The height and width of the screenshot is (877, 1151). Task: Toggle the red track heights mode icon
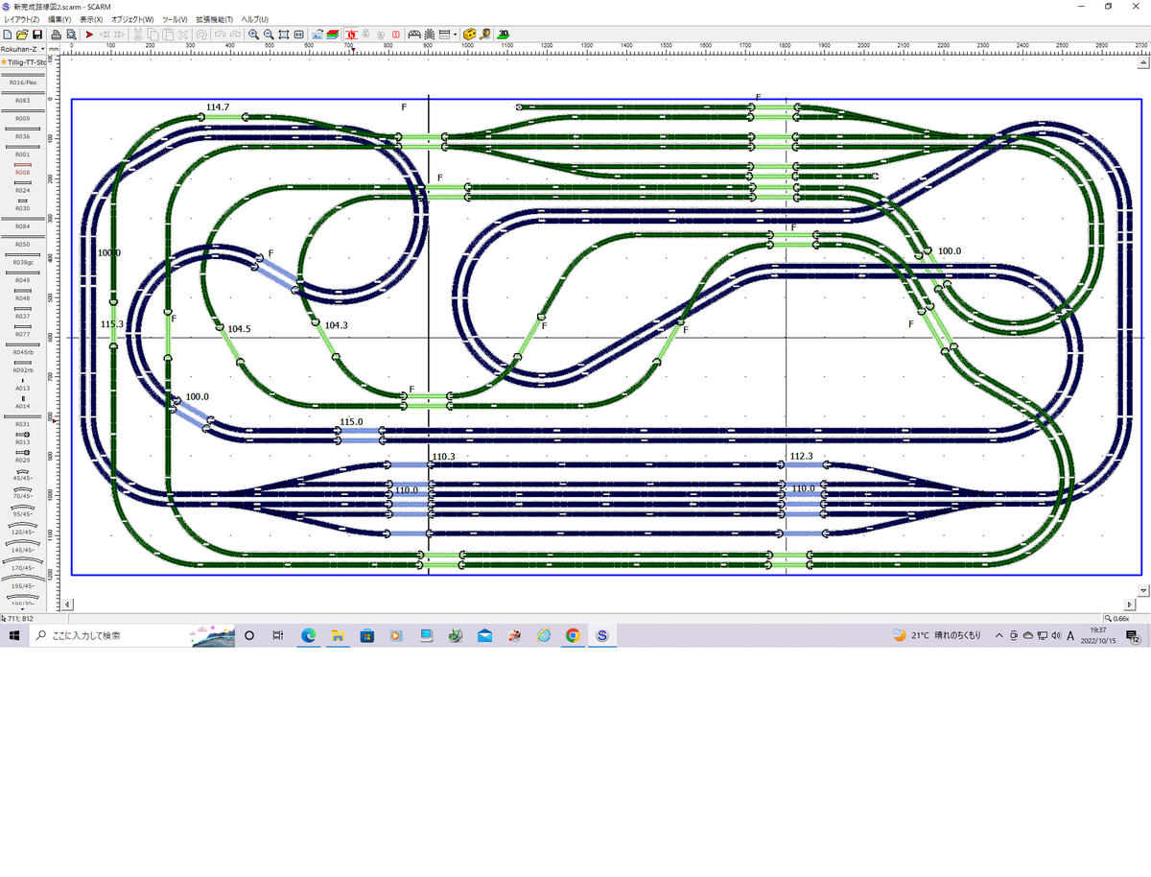pos(350,34)
